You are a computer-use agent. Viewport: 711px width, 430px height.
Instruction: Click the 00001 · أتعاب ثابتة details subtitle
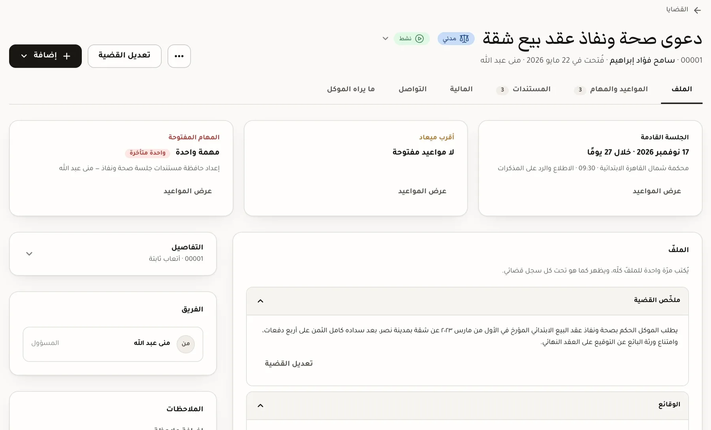tap(176, 259)
